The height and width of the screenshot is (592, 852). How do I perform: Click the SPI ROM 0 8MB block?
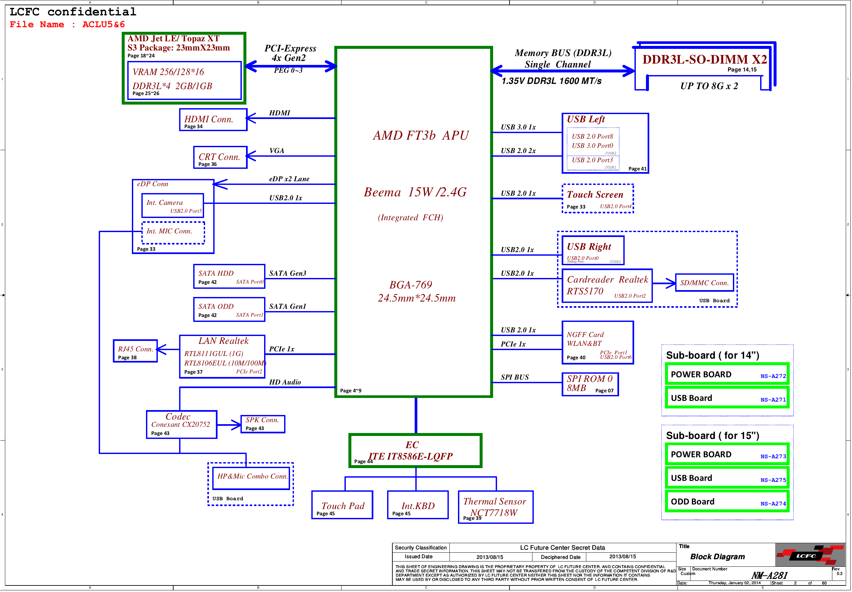point(590,385)
